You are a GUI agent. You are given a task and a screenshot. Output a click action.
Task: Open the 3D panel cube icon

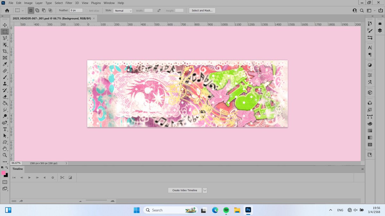click(370, 92)
